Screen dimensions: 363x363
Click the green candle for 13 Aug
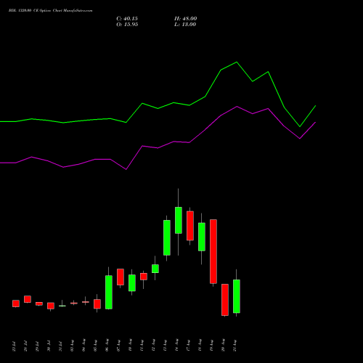167,237
